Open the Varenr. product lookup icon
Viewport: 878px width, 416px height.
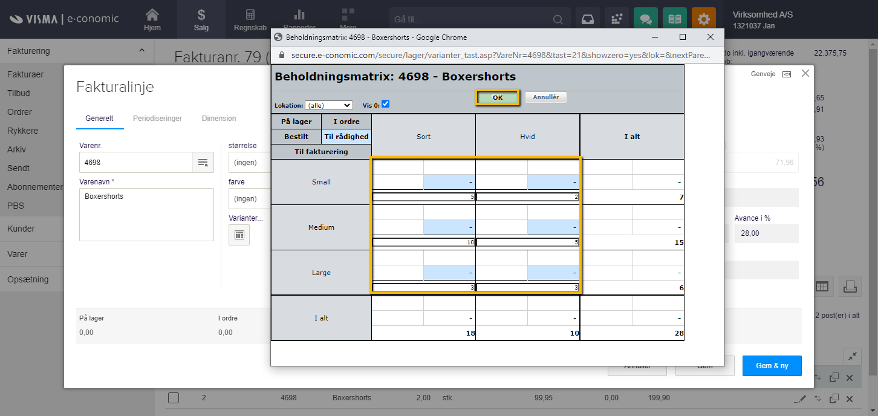(203, 163)
